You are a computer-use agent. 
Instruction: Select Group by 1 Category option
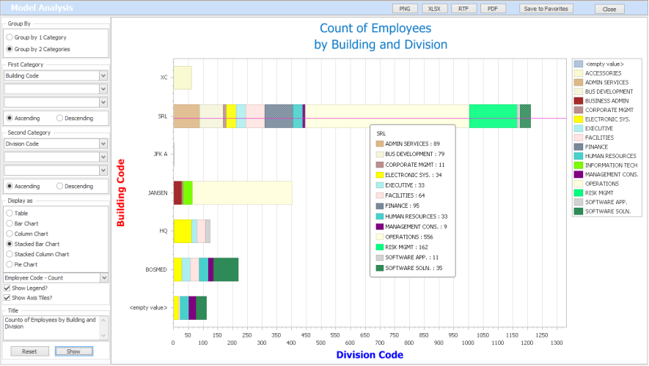pos(9,37)
